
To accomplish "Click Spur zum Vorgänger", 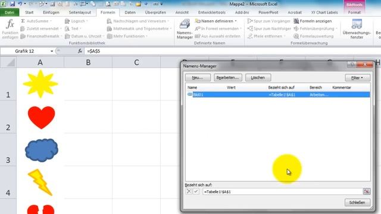I will tap(268, 21).
